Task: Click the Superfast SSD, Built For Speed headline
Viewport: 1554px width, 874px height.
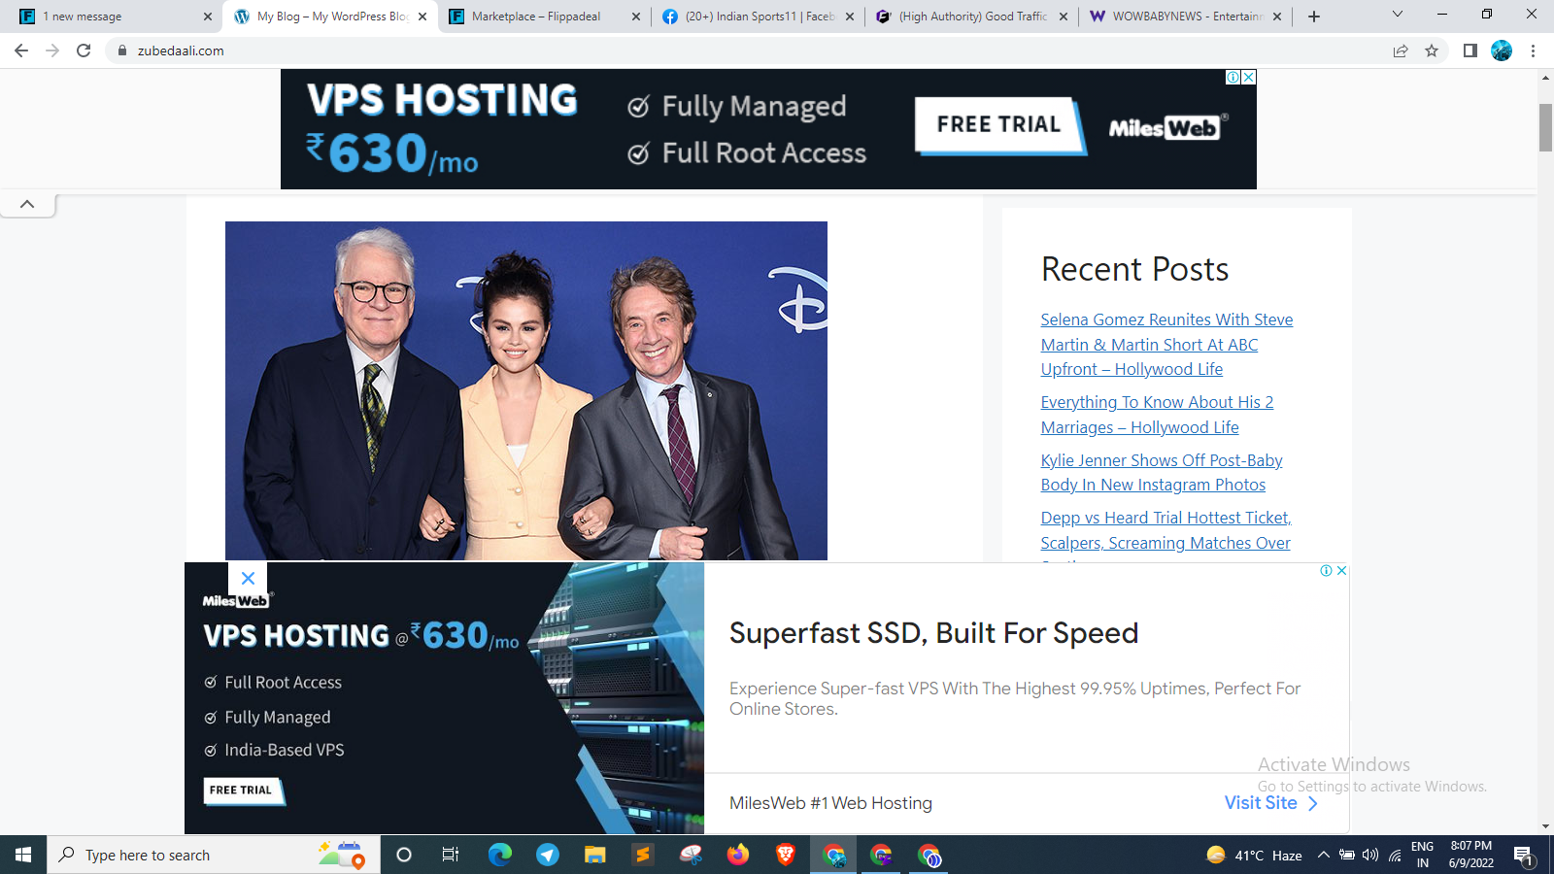Action: coord(933,633)
